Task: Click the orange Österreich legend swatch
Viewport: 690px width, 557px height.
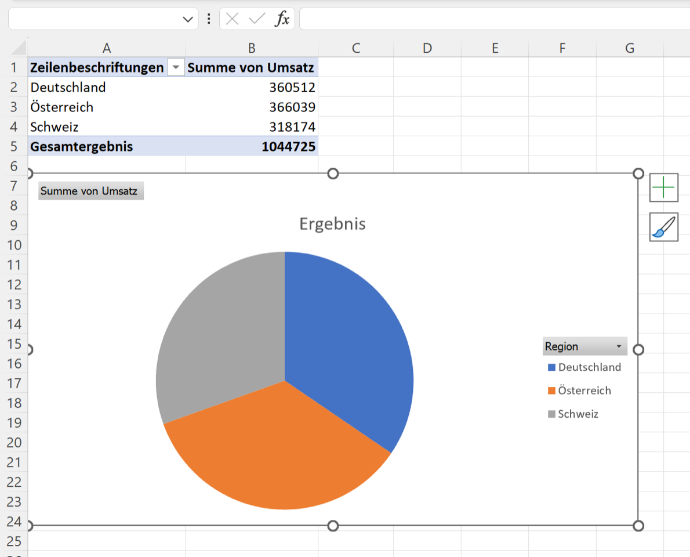Action: pyautogui.click(x=551, y=390)
